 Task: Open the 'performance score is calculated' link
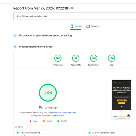coord(64,113)
